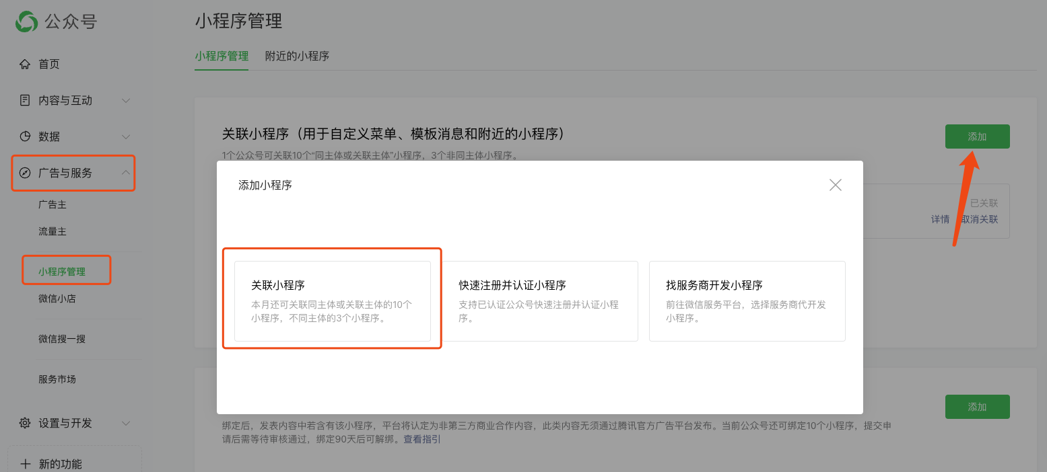Screen dimensions: 1047x472
Task: Click the 公众号 title text
Action: (71, 22)
